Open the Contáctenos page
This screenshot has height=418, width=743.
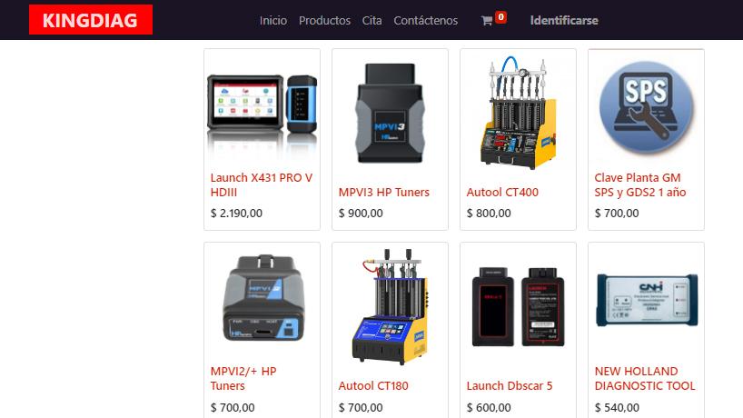coord(425,20)
